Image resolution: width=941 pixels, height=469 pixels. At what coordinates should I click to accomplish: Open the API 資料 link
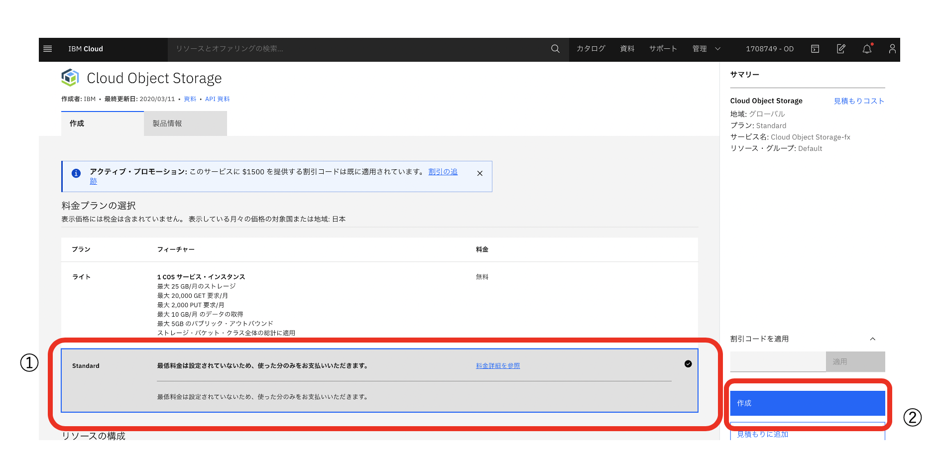point(218,99)
